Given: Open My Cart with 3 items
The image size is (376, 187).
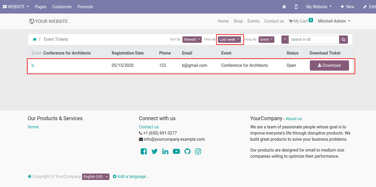Looking at the screenshot, I should (x=301, y=21).
